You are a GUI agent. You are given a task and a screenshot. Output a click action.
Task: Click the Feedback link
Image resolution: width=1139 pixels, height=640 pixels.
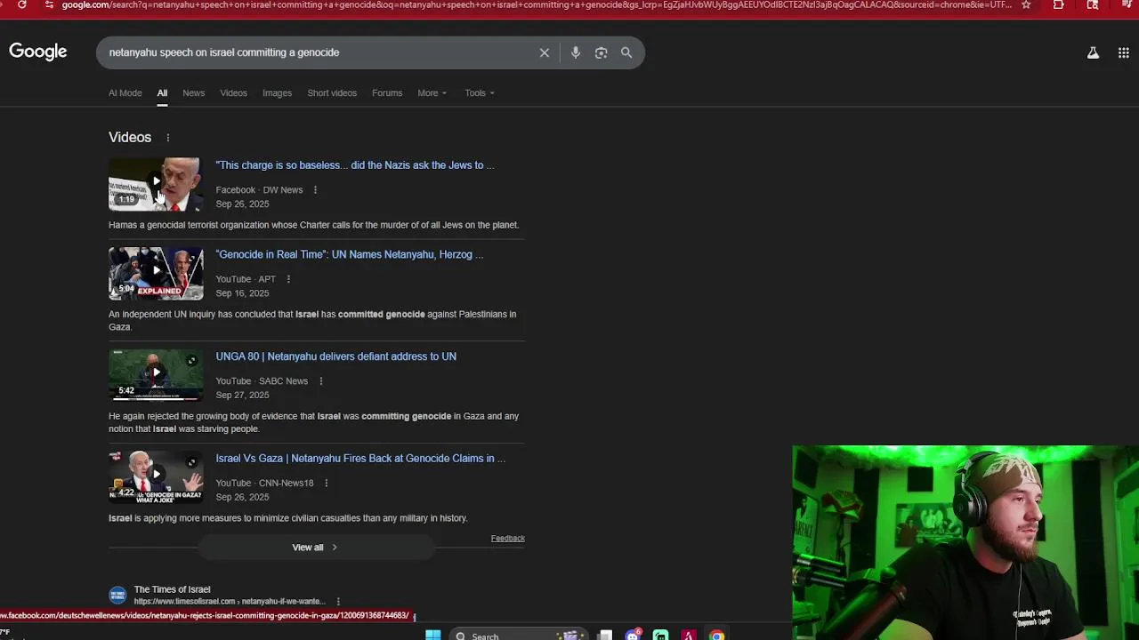(507, 539)
